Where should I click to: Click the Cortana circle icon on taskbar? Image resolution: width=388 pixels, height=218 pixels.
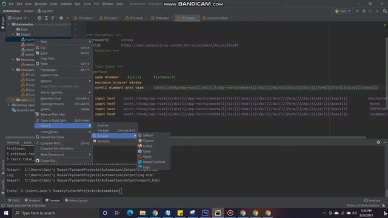(x=105, y=213)
